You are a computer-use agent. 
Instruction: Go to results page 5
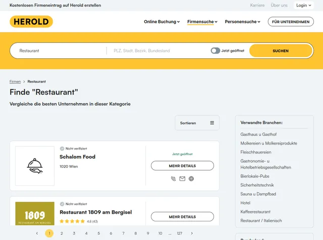pos(99,233)
